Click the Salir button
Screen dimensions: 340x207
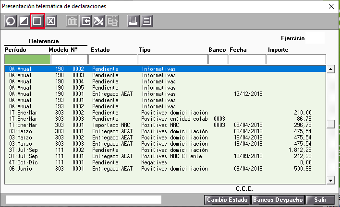(320, 200)
